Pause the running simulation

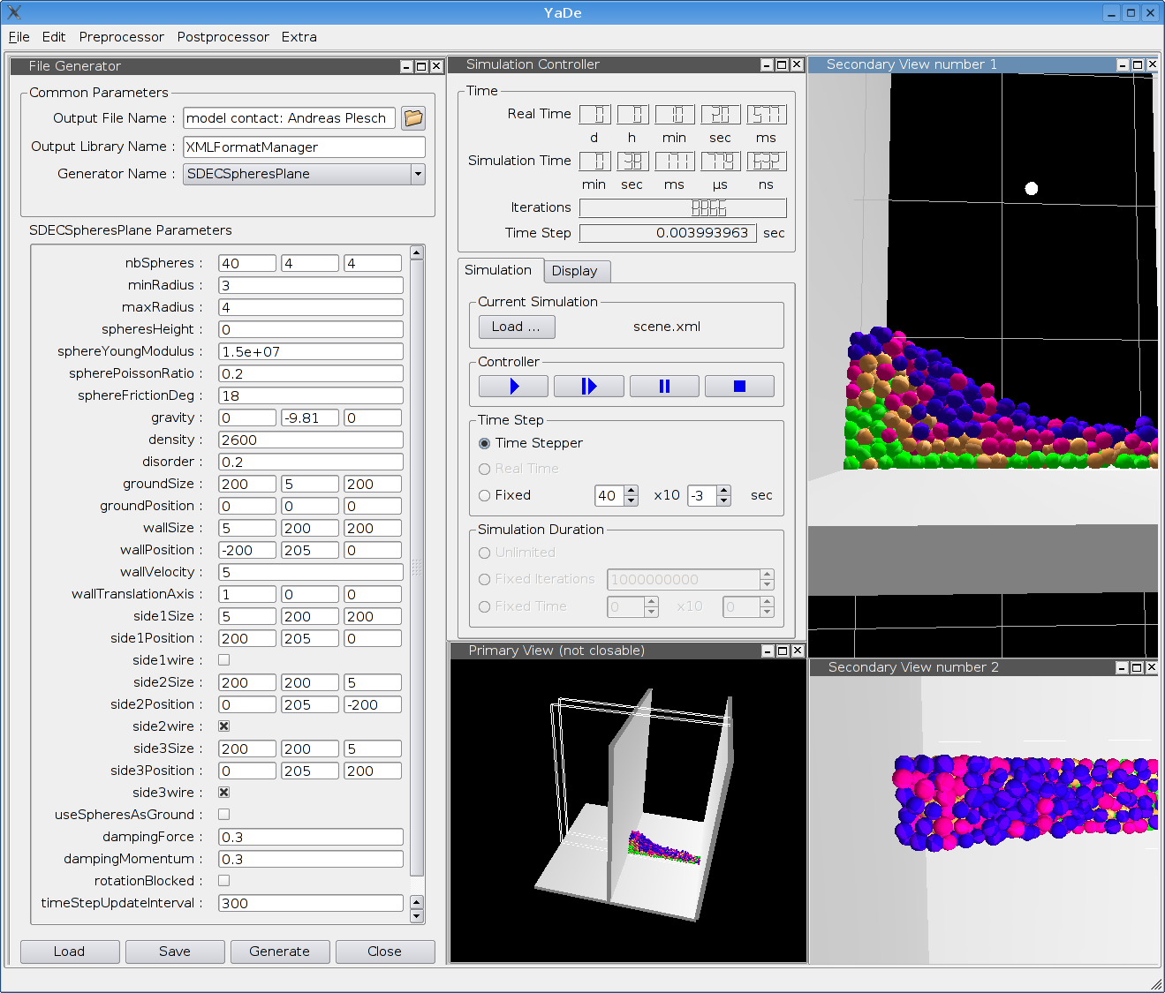point(664,387)
